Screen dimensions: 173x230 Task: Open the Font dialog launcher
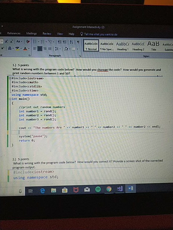(x=30, y=55)
